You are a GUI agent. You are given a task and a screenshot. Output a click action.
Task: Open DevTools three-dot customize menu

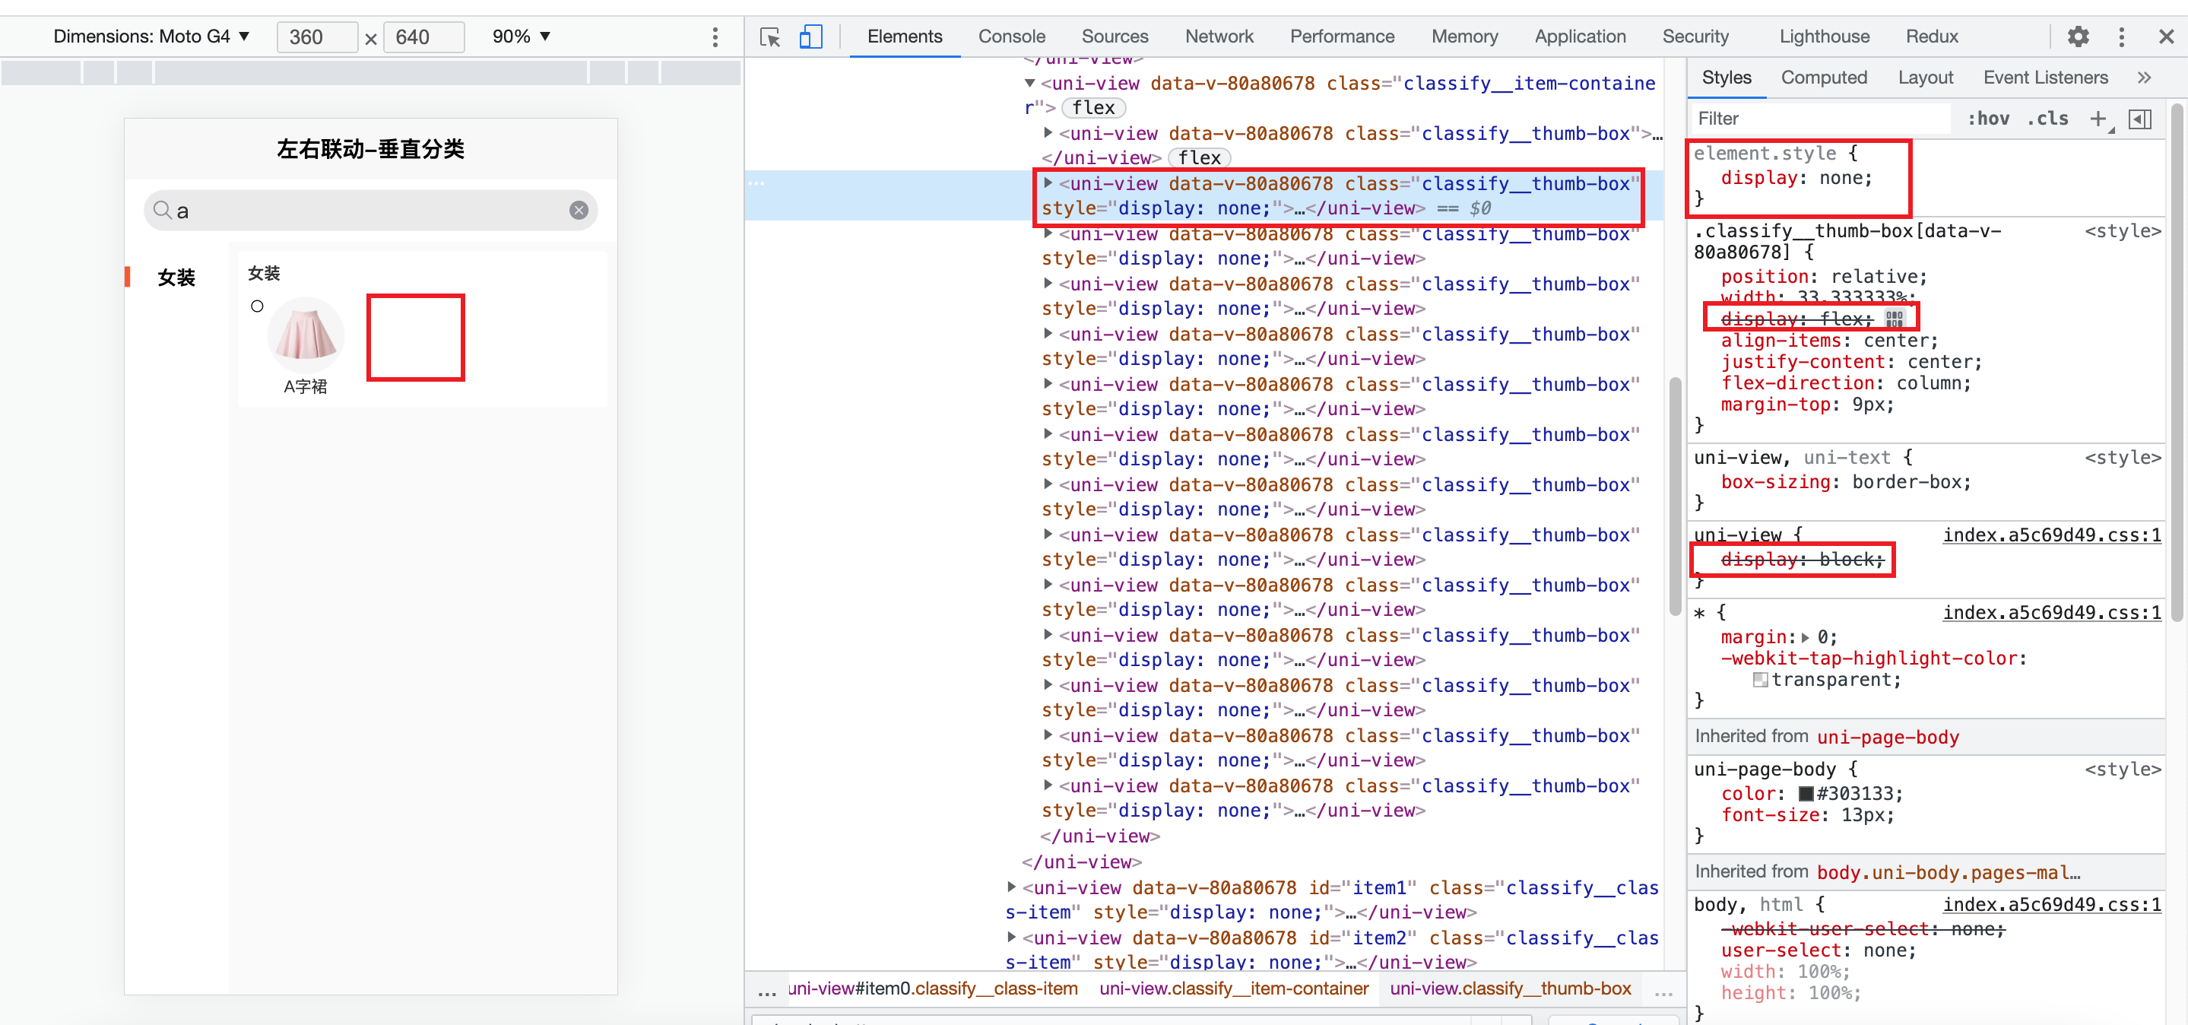2121,36
